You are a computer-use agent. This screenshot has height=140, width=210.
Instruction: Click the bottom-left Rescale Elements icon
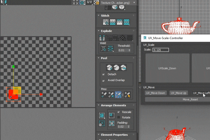(102, 123)
